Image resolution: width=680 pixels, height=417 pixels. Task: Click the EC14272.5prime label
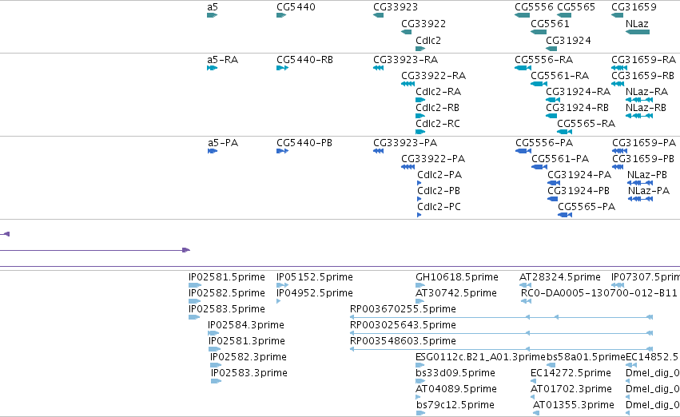point(571,373)
